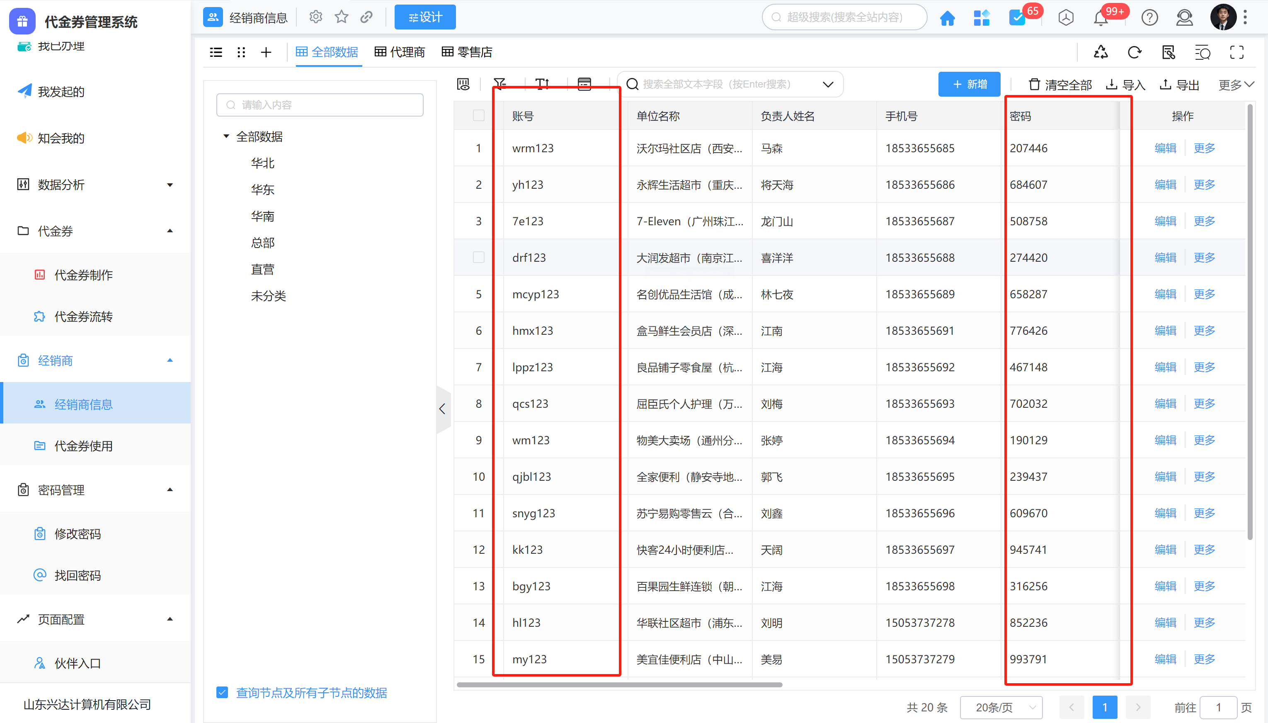The image size is (1268, 723).
Task: Click the blue 新增 button
Action: pyautogui.click(x=969, y=84)
